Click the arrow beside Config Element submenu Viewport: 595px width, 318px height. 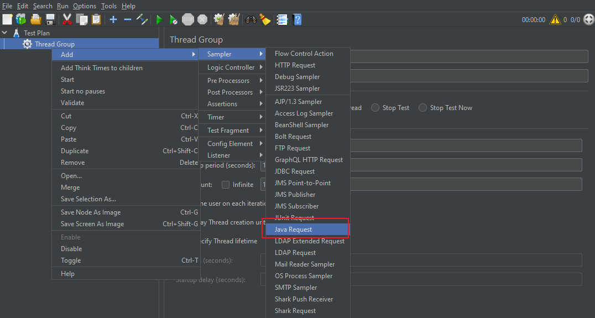261,143
